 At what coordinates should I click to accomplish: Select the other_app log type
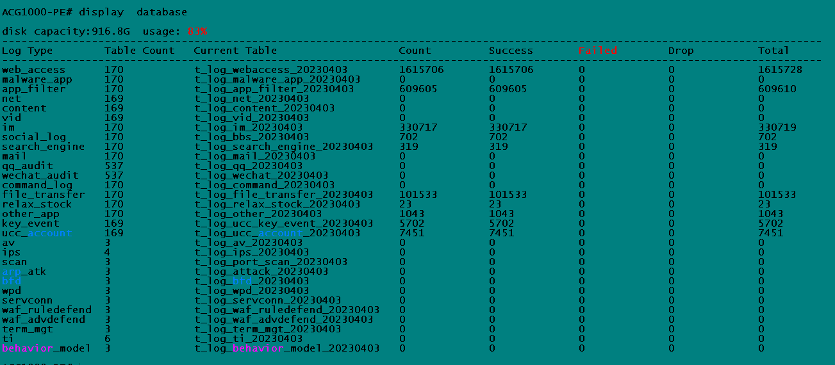coord(31,214)
